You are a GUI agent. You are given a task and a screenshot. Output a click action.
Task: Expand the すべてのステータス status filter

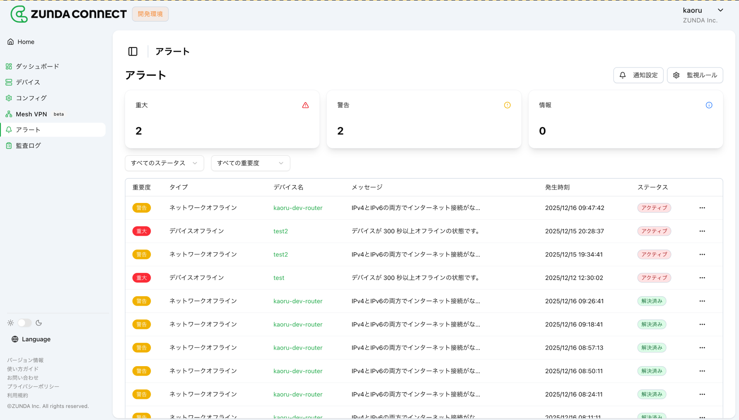pyautogui.click(x=164, y=163)
